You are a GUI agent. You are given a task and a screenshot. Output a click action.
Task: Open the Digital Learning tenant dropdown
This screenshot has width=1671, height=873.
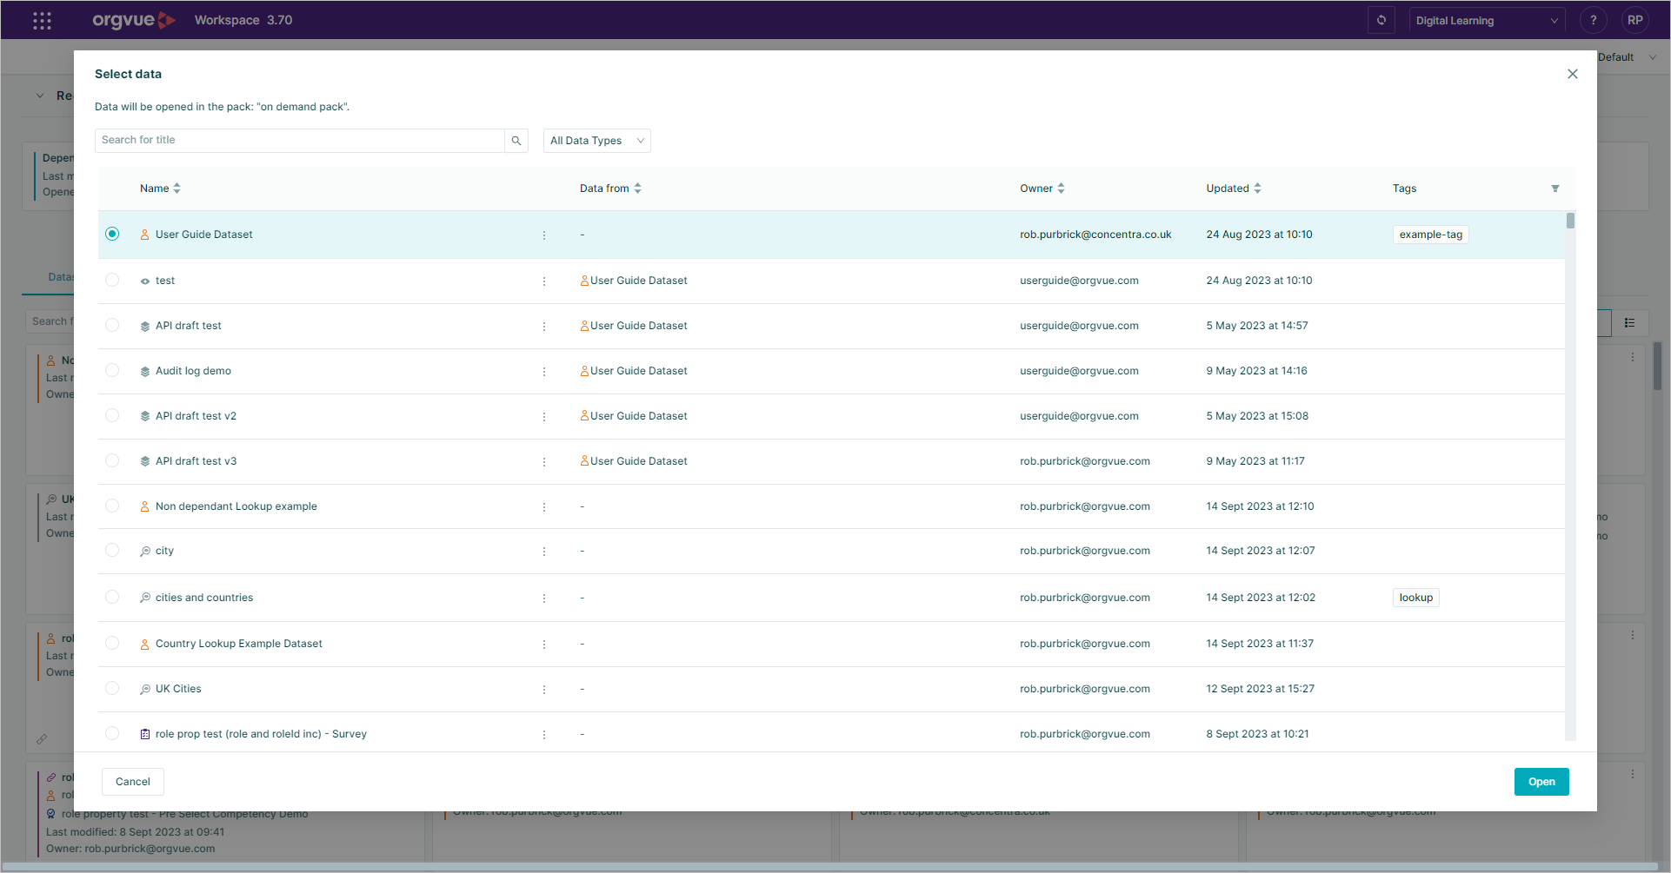[x=1487, y=20]
